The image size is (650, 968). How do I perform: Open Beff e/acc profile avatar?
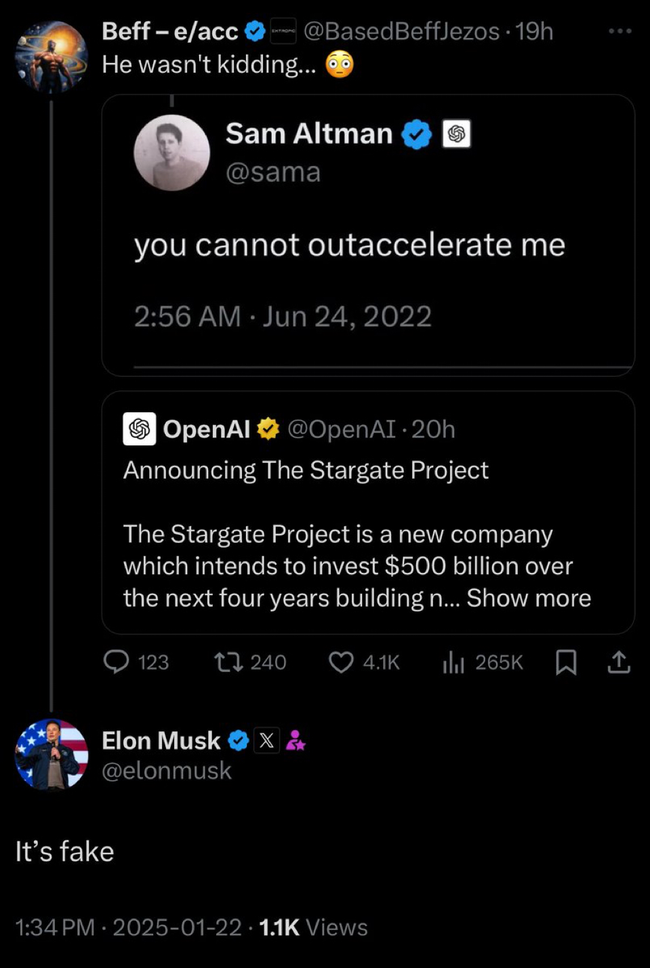pos(51,57)
